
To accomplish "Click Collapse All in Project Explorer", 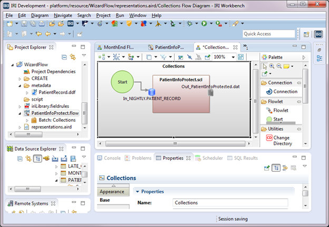I will coord(64,57).
